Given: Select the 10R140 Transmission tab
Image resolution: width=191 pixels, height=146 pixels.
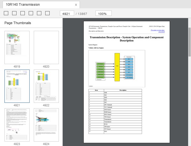Looking at the screenshot, I should (41, 5).
